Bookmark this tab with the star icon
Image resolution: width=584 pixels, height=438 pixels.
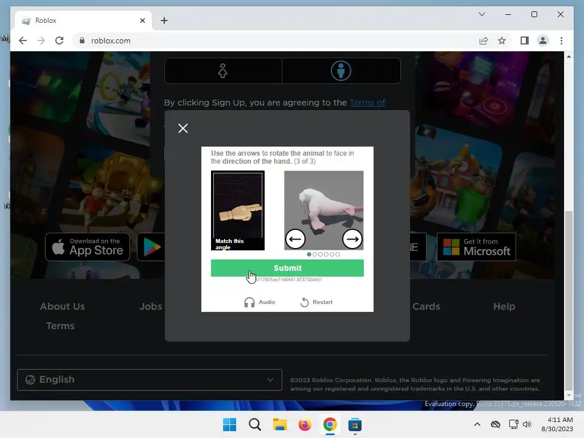[x=502, y=40]
